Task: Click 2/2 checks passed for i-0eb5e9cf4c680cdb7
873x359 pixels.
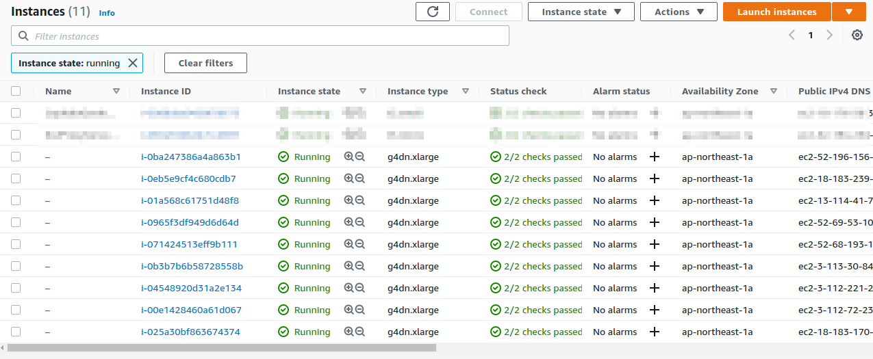Action: coord(536,178)
